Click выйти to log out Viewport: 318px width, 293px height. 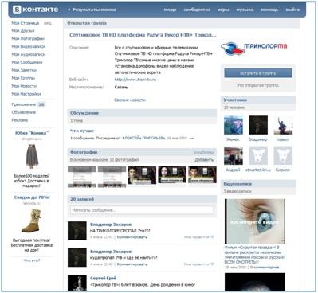click(292, 10)
